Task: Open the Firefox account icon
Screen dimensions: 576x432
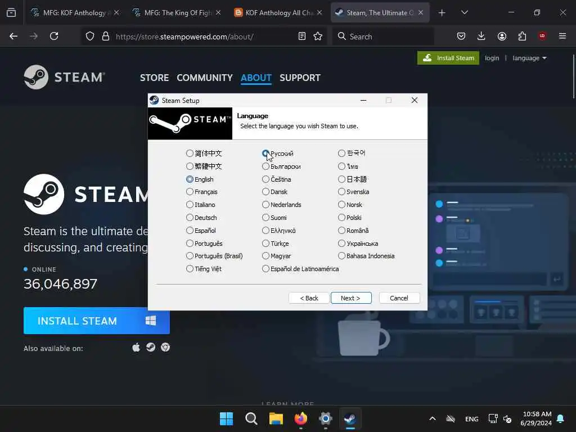Action: click(502, 36)
